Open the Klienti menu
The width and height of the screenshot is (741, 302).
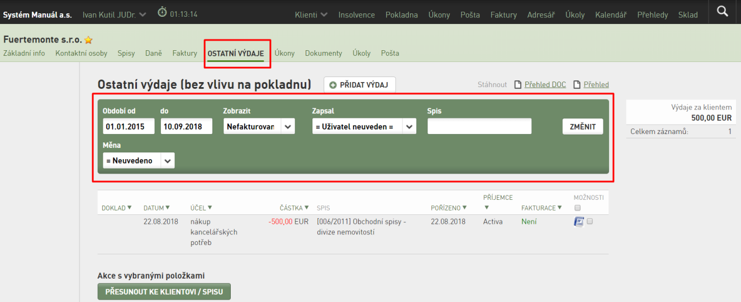[311, 15]
